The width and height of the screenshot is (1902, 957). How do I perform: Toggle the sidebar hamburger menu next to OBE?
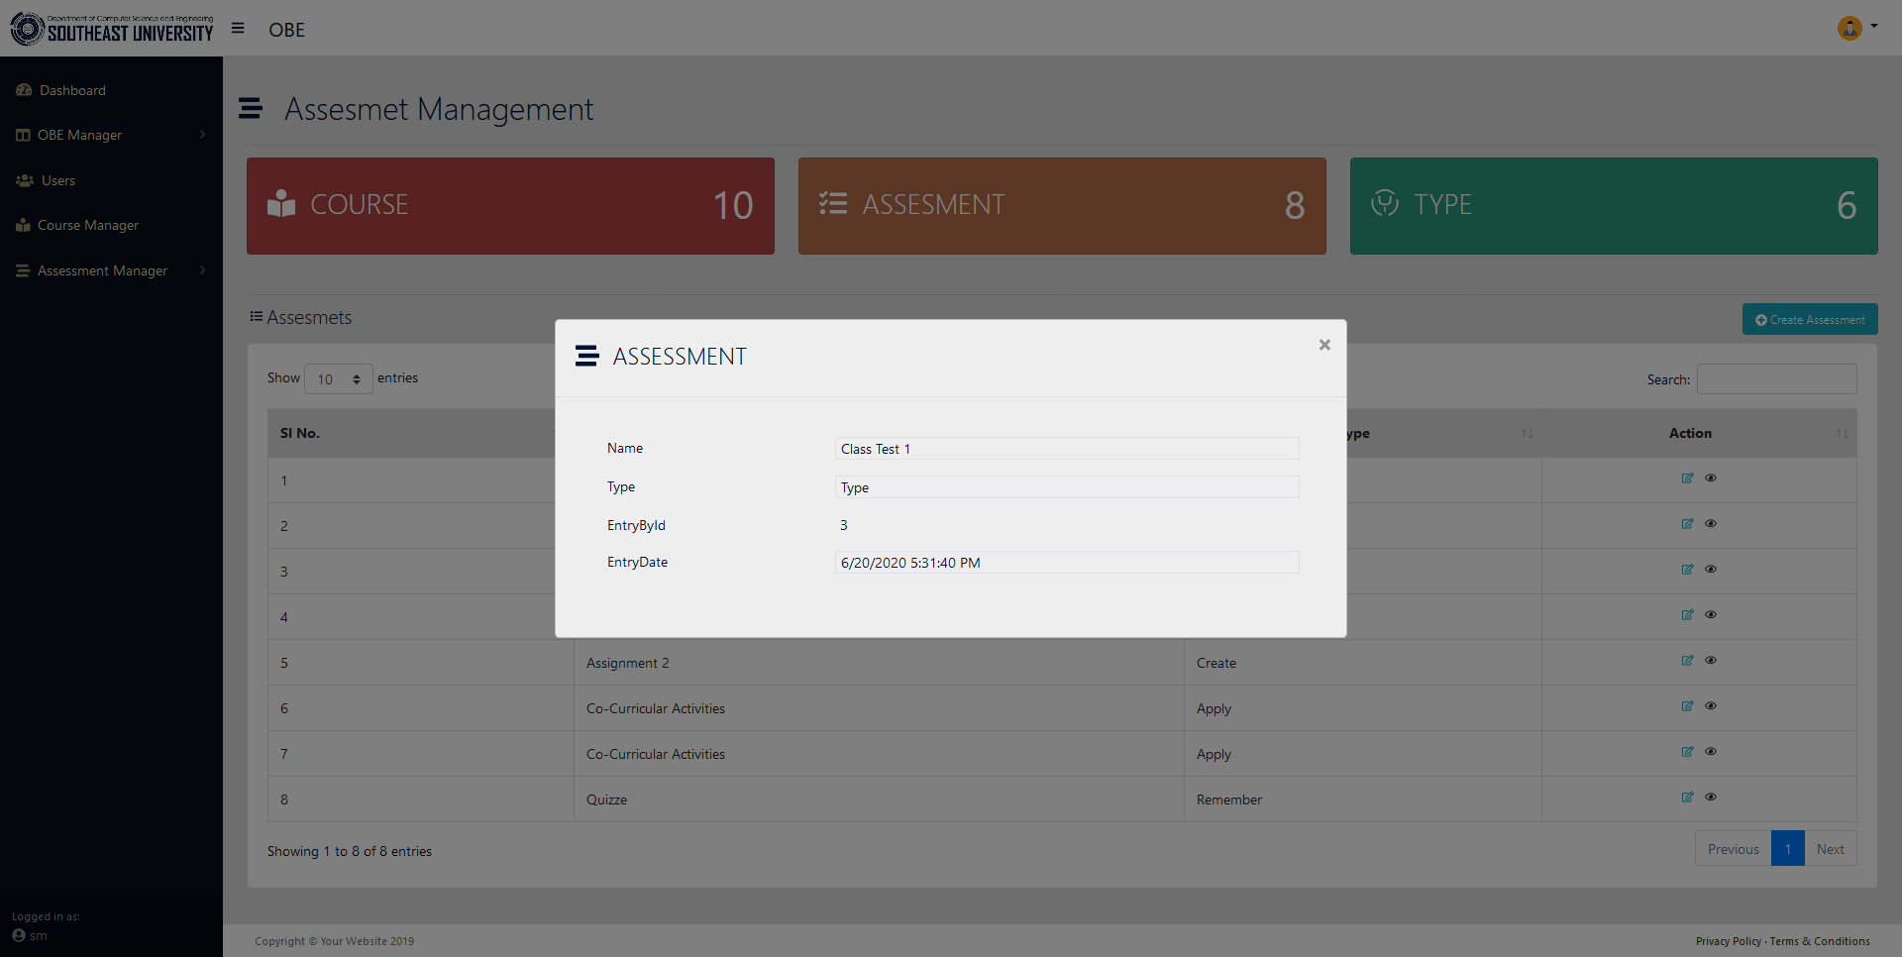[238, 29]
